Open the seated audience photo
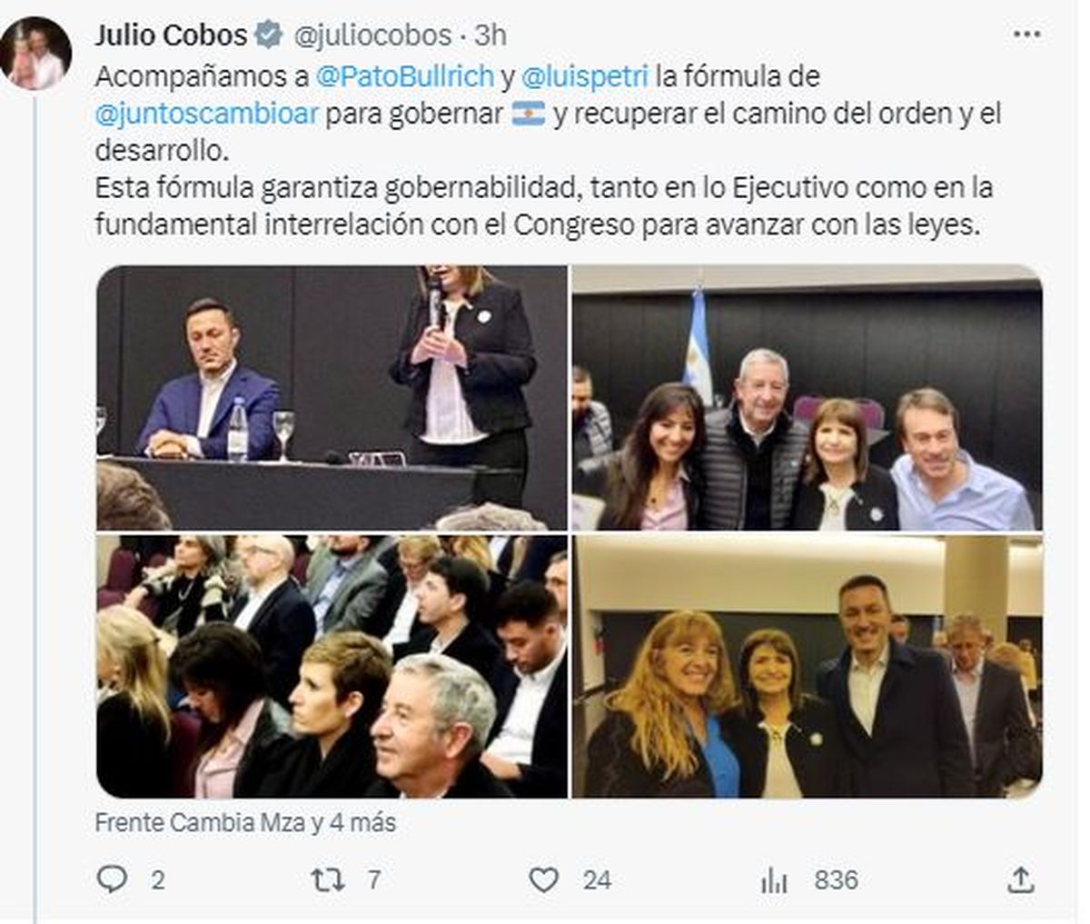Viewport: 1090px width, 924px height. point(332,667)
